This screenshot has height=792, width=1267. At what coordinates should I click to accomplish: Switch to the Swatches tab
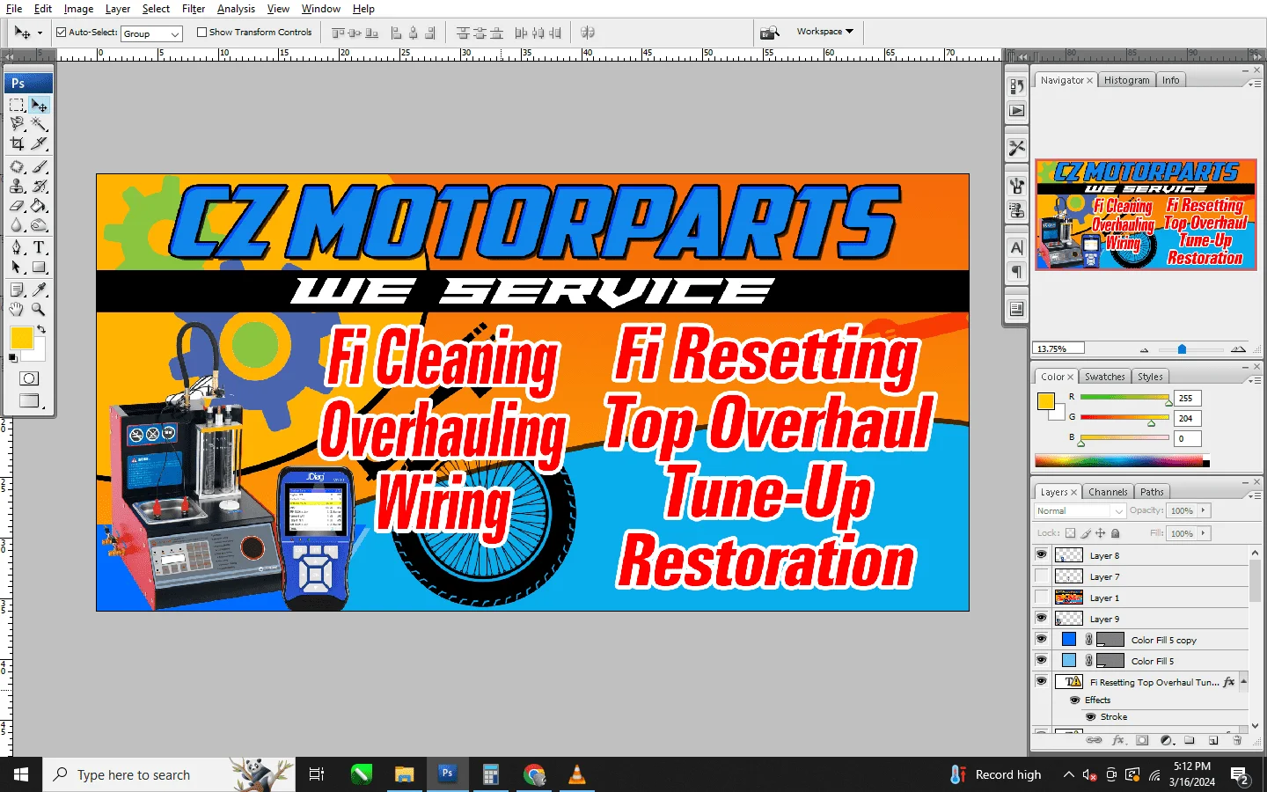tap(1104, 377)
